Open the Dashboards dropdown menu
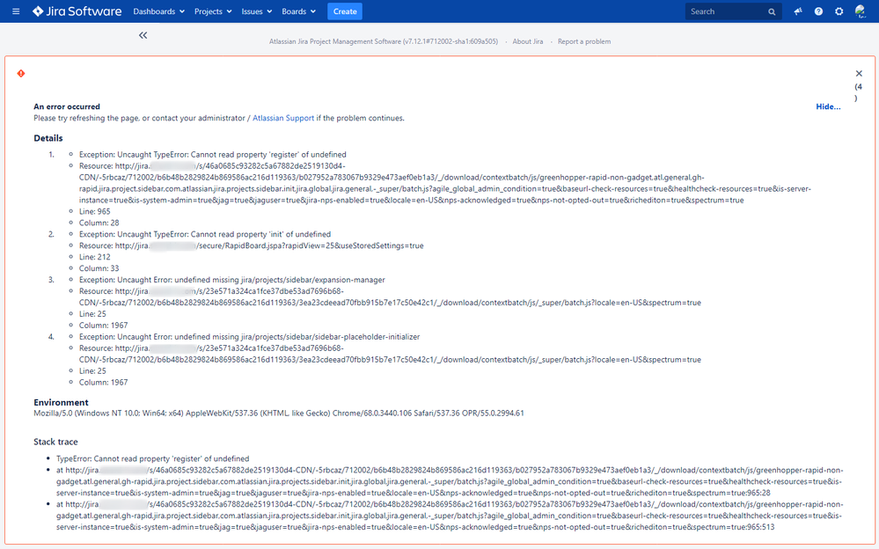Screen dimensions: 879x549 [158, 11]
